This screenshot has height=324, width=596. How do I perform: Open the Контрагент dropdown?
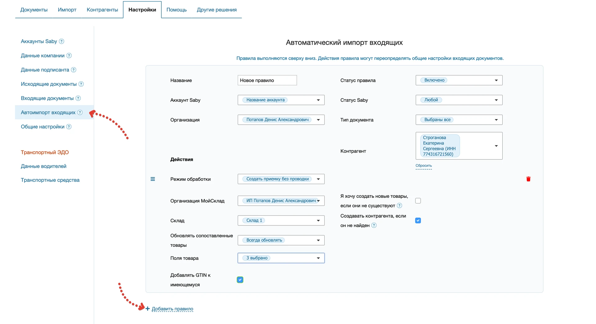(x=459, y=146)
